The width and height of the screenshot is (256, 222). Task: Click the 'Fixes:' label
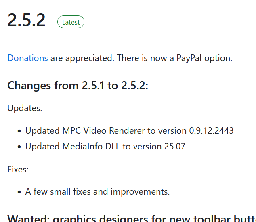pos(18,169)
